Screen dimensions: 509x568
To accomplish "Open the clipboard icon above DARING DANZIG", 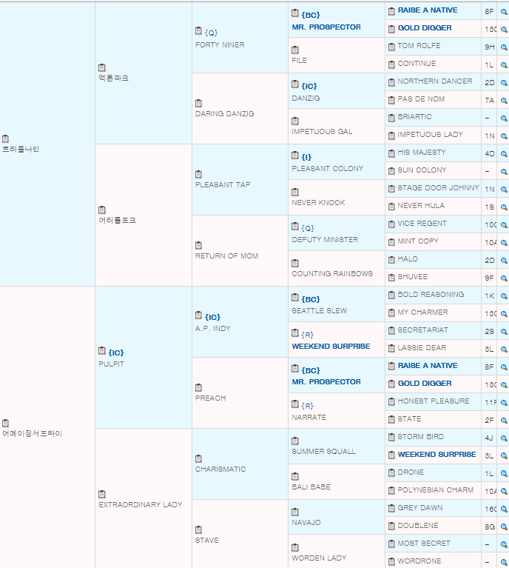I will [x=198, y=103].
